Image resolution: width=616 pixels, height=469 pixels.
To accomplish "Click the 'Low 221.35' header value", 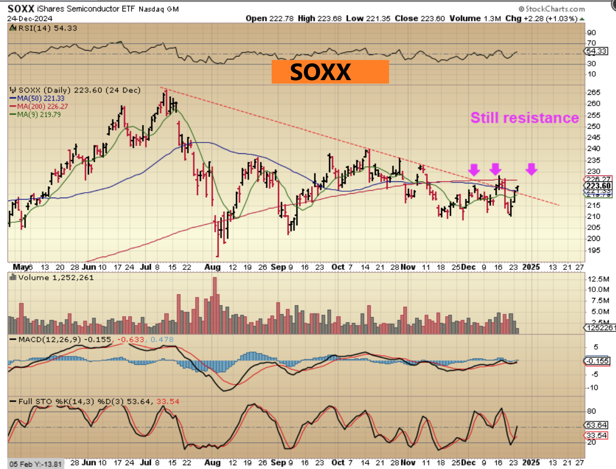I will [x=368, y=19].
